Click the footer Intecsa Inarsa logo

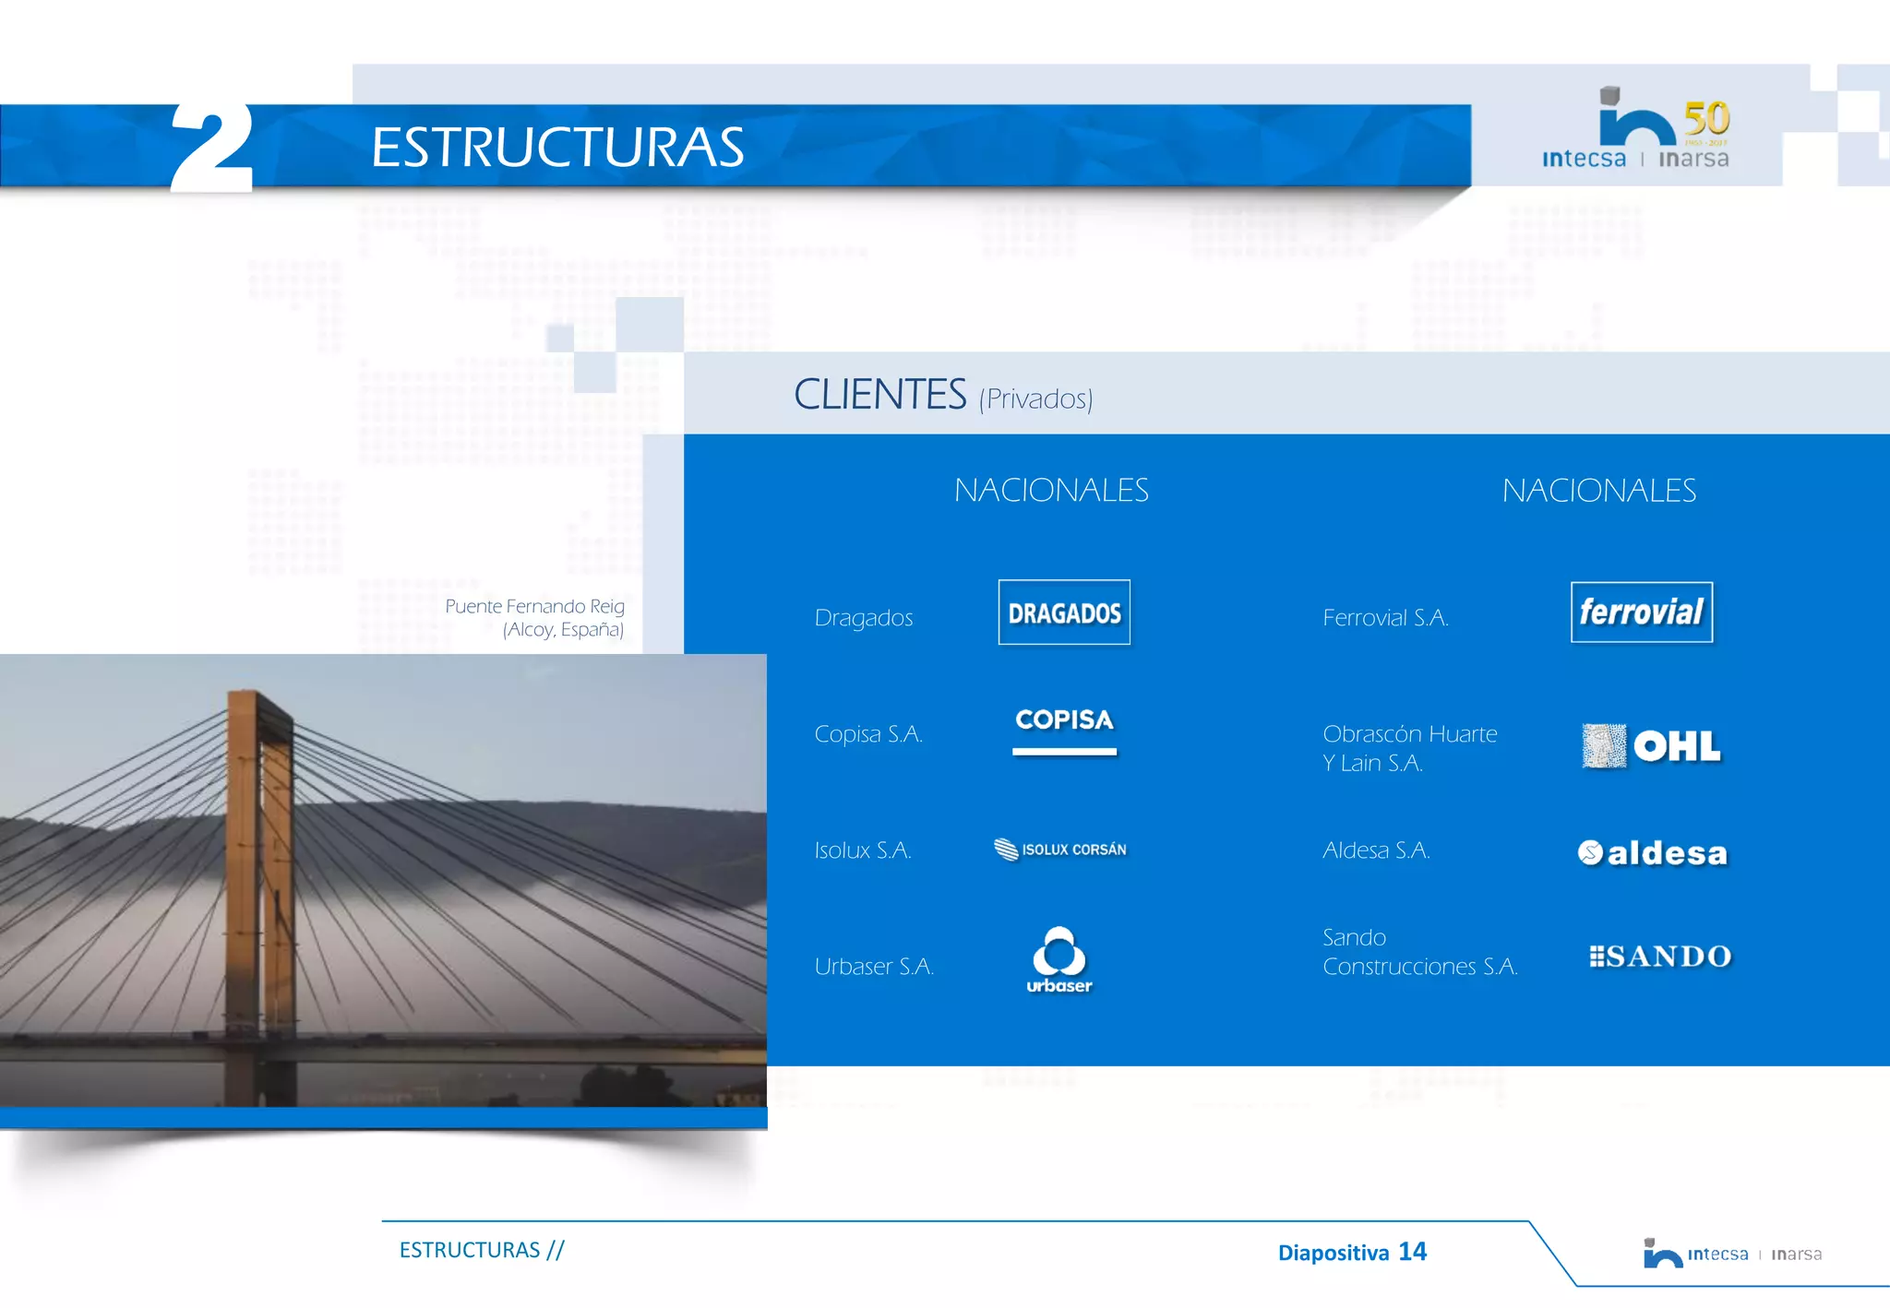[x=1731, y=1254]
